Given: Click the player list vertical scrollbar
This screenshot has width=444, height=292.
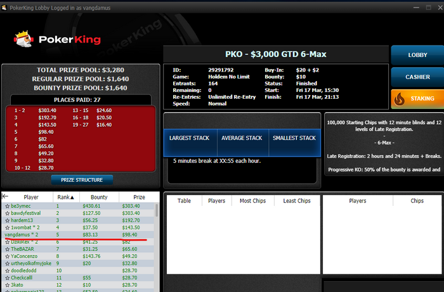Looking at the screenshot, I should point(157,210).
